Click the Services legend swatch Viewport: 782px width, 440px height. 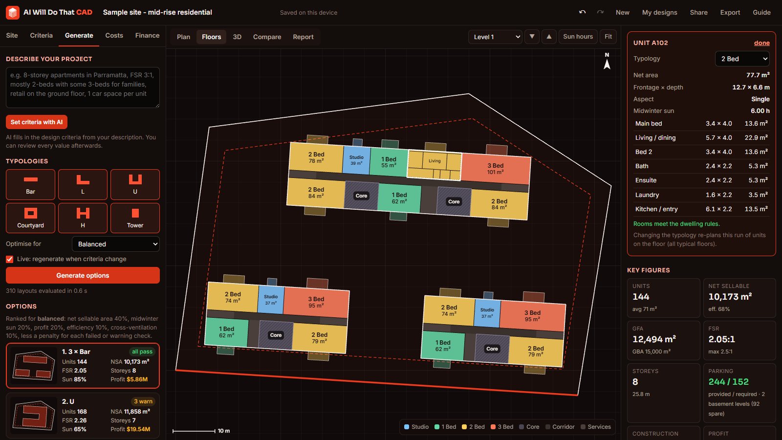[x=583, y=427]
